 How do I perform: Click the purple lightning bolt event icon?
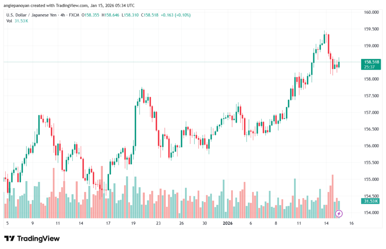pos(339,214)
